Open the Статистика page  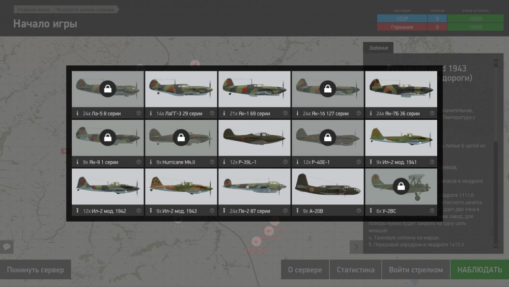click(355, 270)
